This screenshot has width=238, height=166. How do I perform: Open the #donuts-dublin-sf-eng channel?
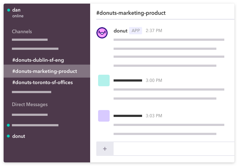[x=38, y=60]
